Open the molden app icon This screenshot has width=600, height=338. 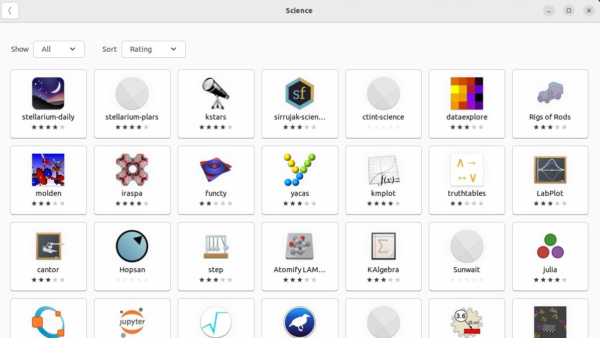48,170
